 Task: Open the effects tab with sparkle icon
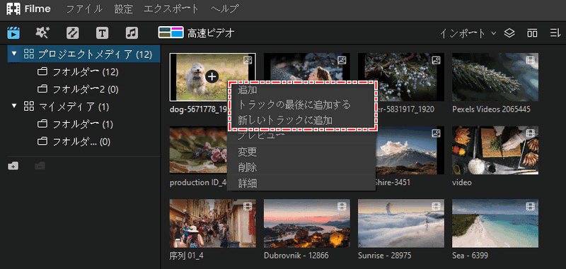42,33
